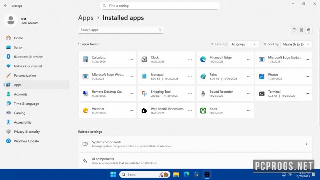Open System components related setting
The width and height of the screenshot is (320, 180).
(x=195, y=144)
